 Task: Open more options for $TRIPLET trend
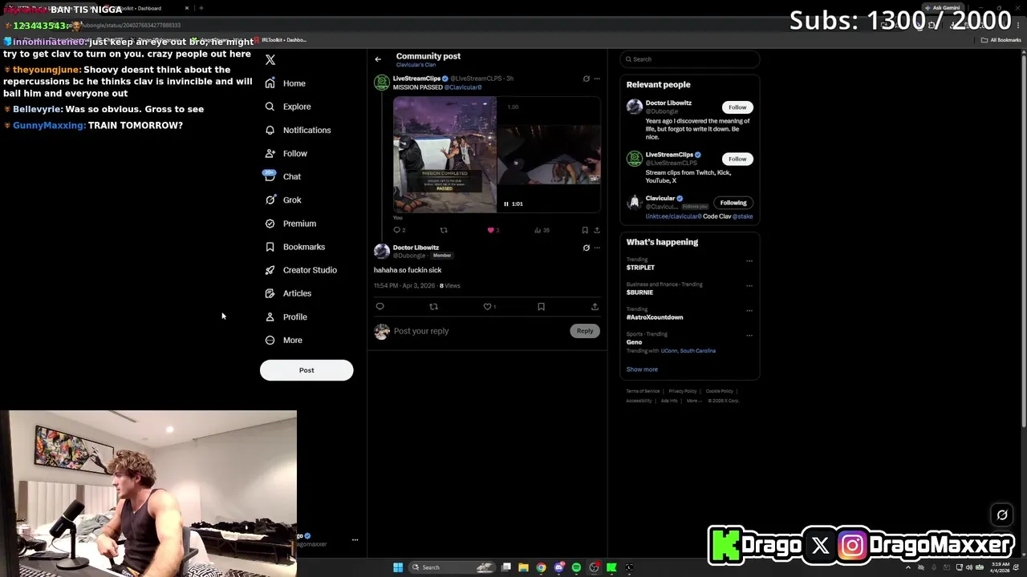(749, 260)
